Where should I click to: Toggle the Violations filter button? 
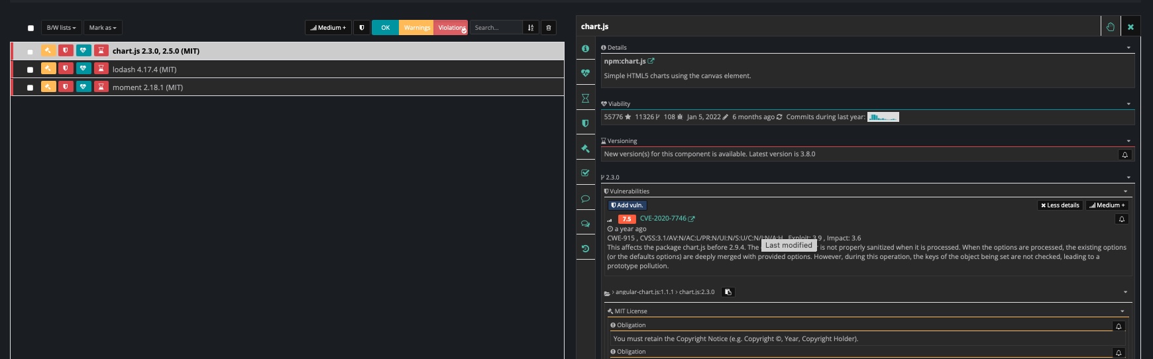(x=451, y=28)
